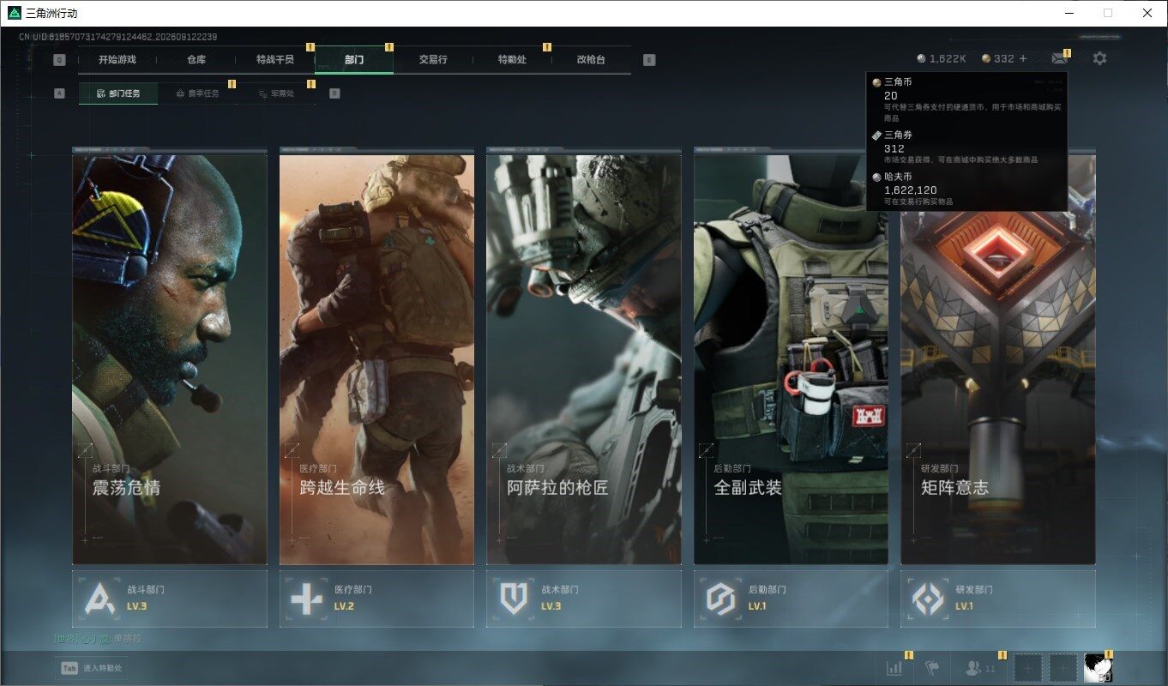Click the world chat message line
This screenshot has height=686, width=1168.
tap(98, 639)
